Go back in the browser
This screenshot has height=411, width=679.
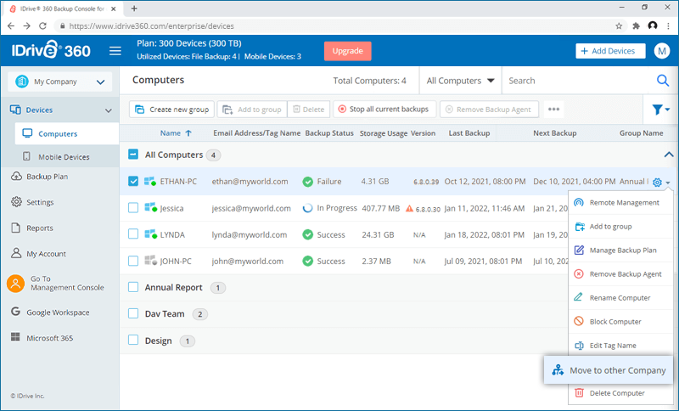click(11, 26)
